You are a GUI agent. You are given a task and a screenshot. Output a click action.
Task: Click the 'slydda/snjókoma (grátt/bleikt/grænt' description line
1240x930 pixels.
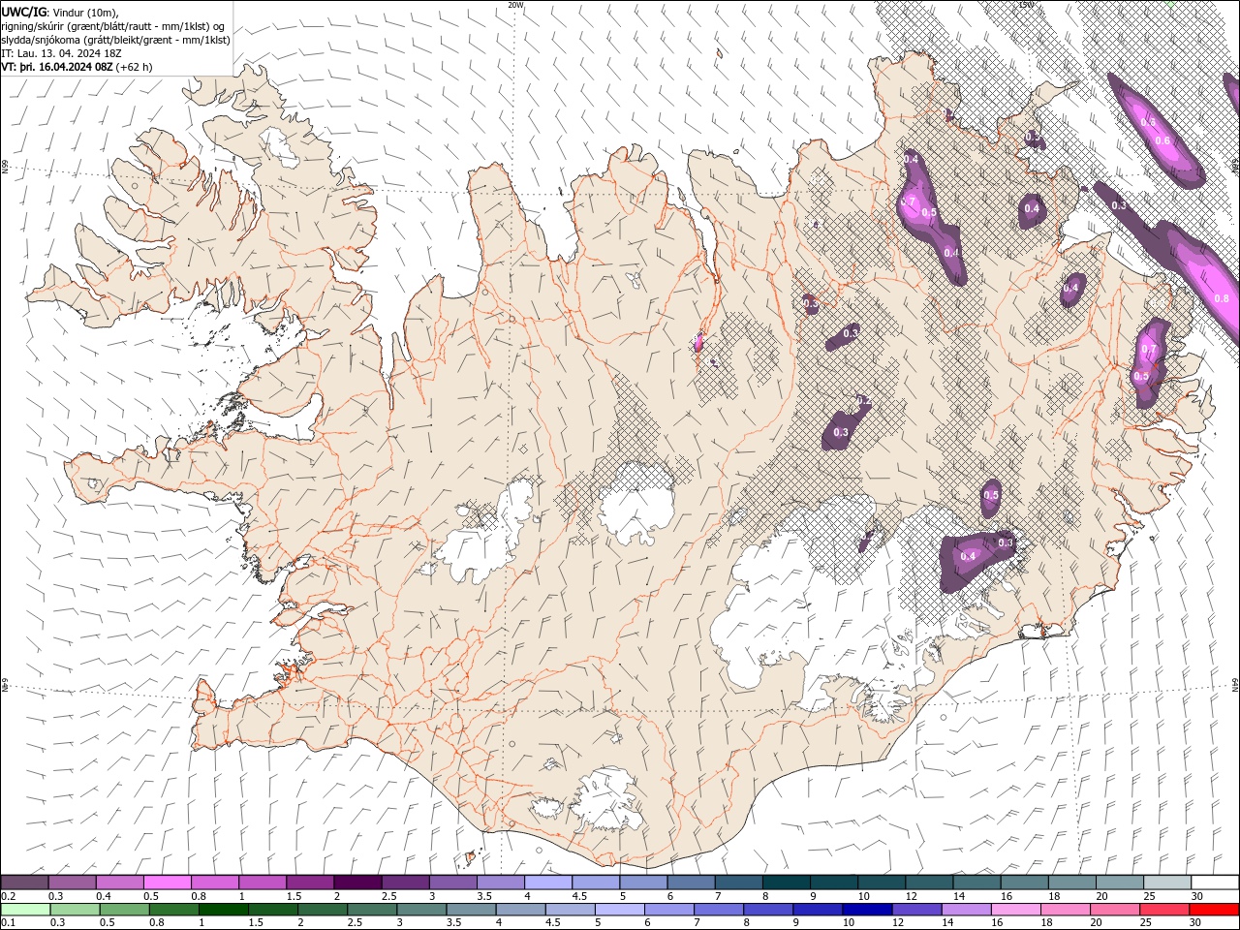116,40
